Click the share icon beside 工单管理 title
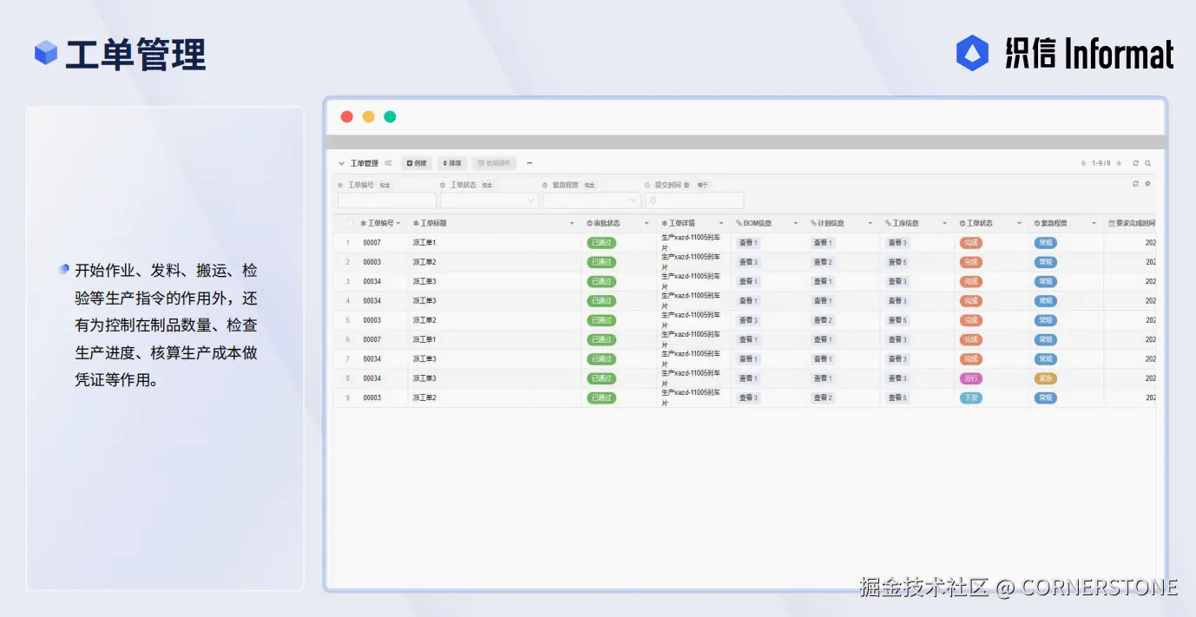Image resolution: width=1196 pixels, height=617 pixels. coord(388,163)
